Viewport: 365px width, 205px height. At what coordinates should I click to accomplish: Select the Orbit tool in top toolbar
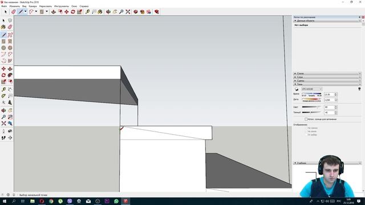pyautogui.click(x=108, y=11)
